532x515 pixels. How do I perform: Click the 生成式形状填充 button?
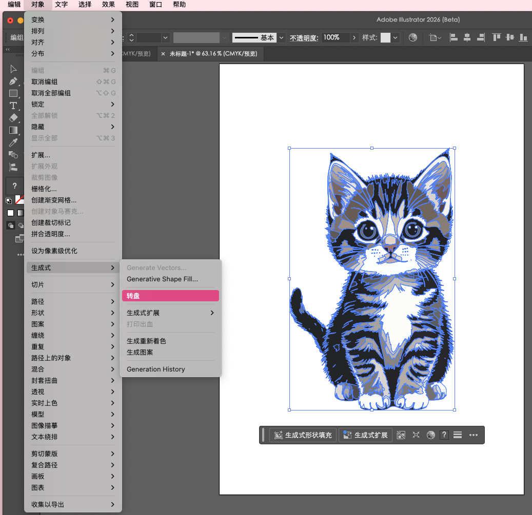coord(303,435)
